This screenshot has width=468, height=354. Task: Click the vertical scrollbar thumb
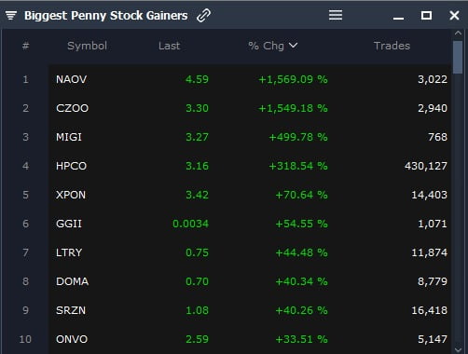point(458,57)
